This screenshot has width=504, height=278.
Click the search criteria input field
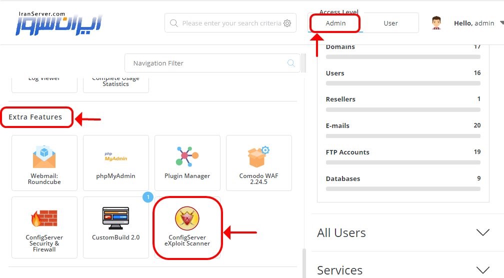[231, 23]
